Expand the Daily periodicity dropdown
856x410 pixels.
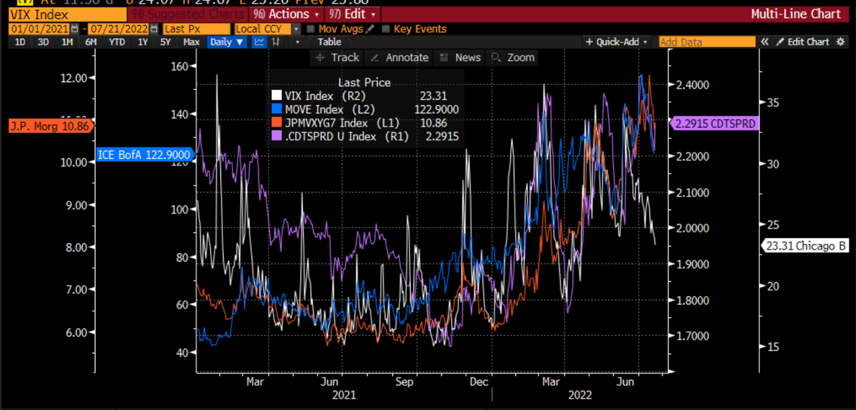227,42
